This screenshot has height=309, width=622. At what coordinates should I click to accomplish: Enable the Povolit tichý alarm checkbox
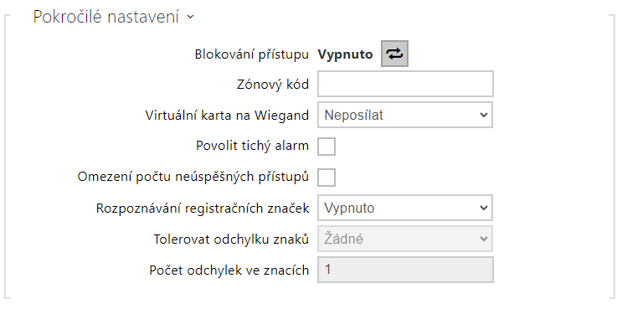coord(326,146)
